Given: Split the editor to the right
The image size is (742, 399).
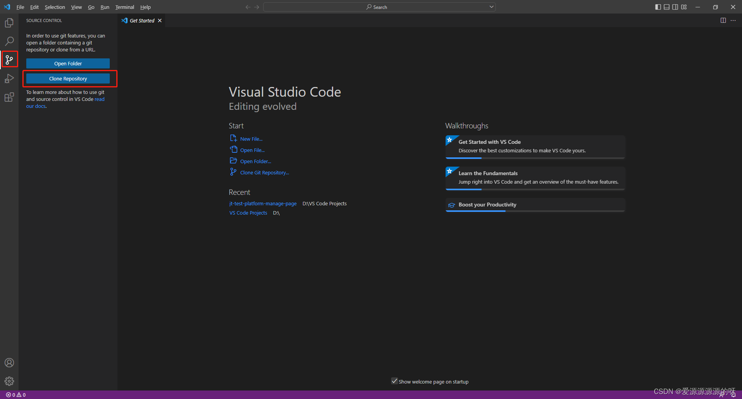Looking at the screenshot, I should pyautogui.click(x=723, y=20).
